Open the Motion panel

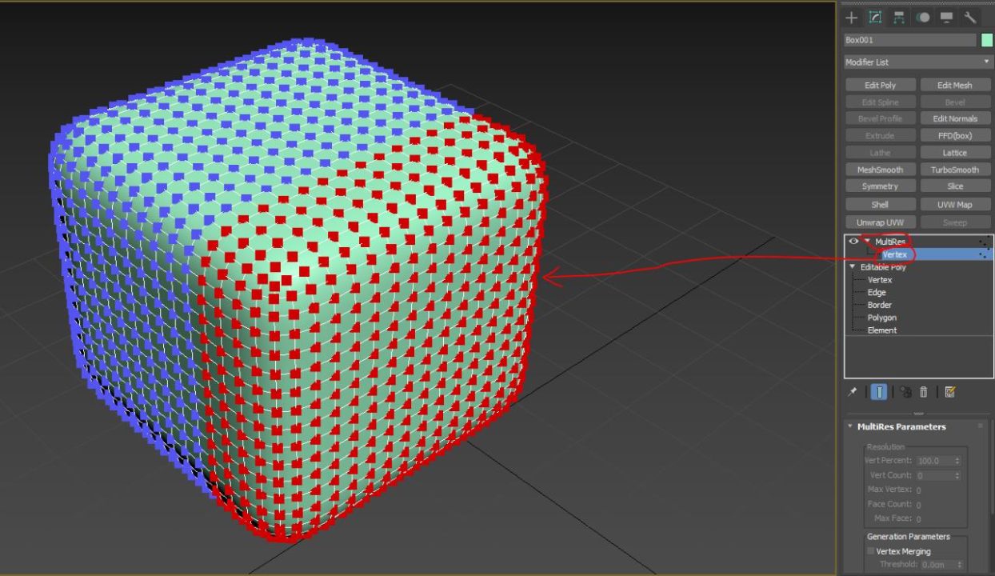[923, 18]
